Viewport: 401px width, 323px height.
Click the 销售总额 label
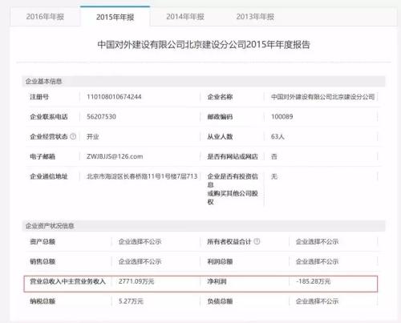(43, 261)
